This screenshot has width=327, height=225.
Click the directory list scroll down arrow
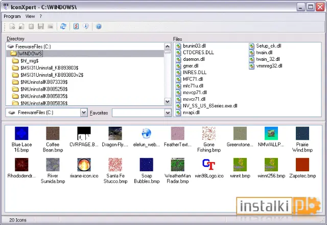pyautogui.click(x=168, y=102)
